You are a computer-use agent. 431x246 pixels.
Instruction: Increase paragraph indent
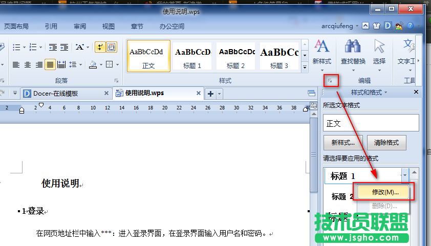click(64, 47)
